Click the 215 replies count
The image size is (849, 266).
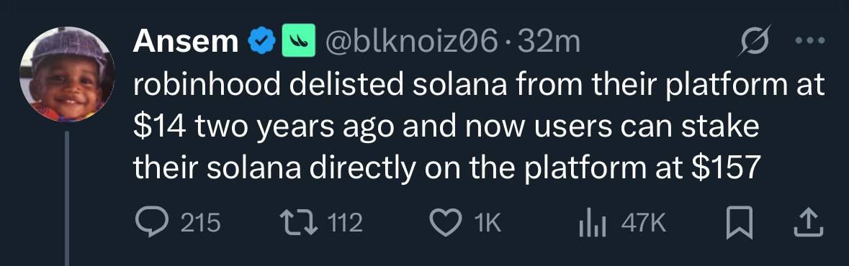199,223
